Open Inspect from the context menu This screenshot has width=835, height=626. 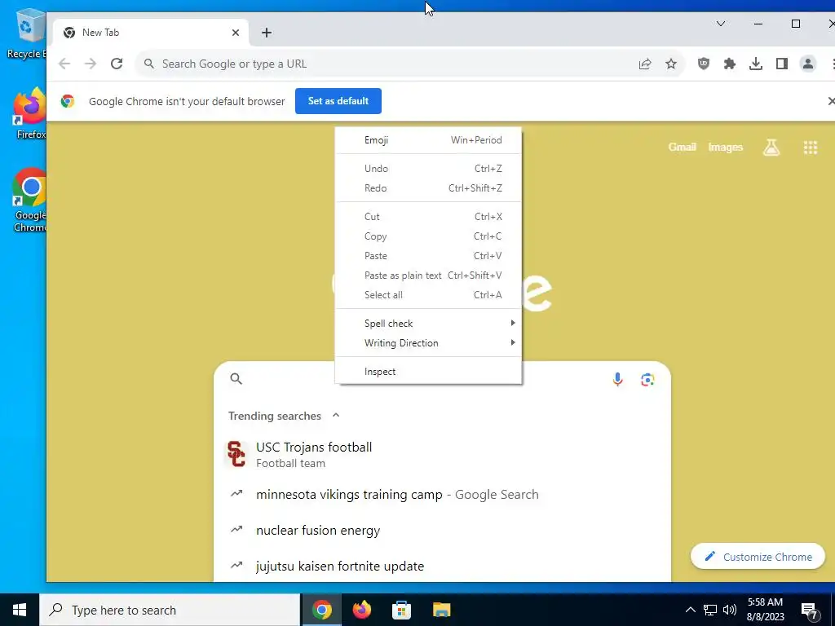coord(428,372)
